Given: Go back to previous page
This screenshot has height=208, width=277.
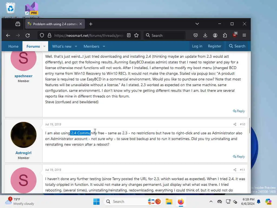Looking at the screenshot, I should tap(8, 35).
